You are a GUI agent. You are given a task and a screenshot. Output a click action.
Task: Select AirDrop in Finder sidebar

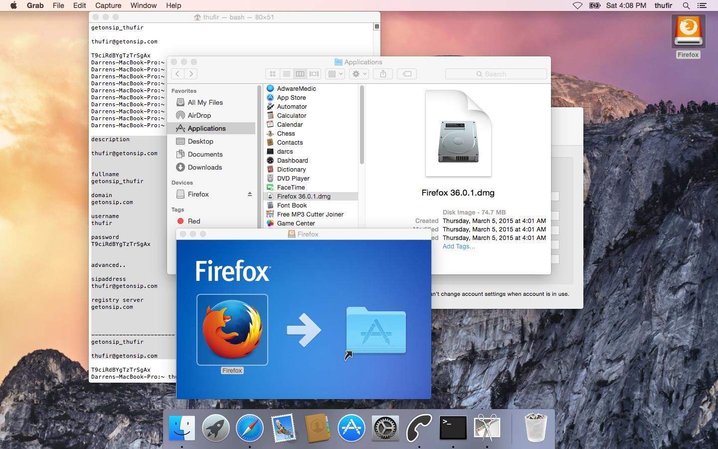[199, 115]
